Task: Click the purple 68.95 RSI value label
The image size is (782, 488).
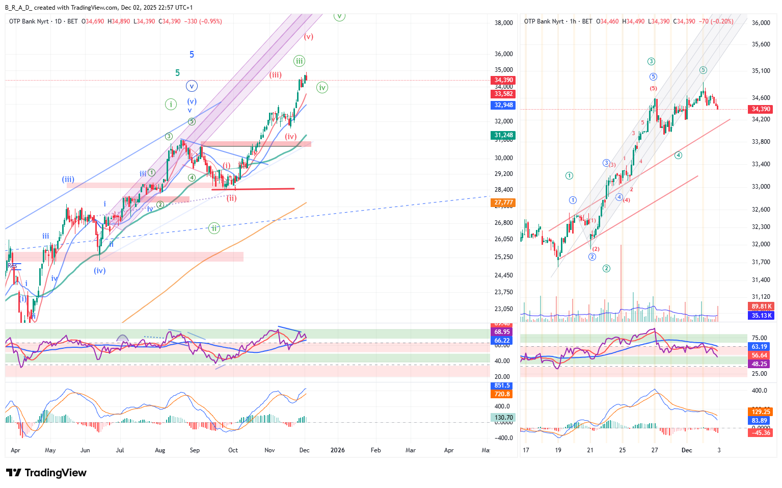Action: pyautogui.click(x=502, y=332)
